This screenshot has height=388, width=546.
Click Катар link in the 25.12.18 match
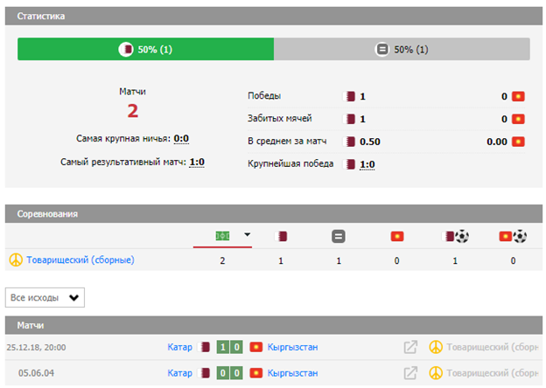coord(179,347)
